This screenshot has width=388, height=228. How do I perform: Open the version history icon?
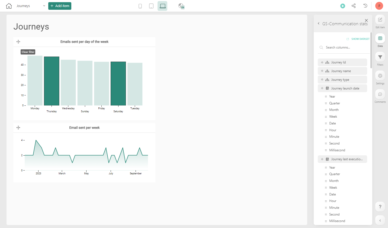(x=365, y=6)
